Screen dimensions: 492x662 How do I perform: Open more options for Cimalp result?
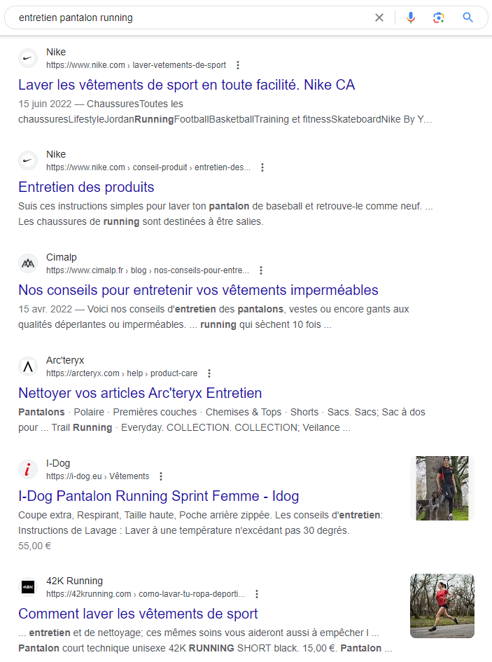click(261, 270)
